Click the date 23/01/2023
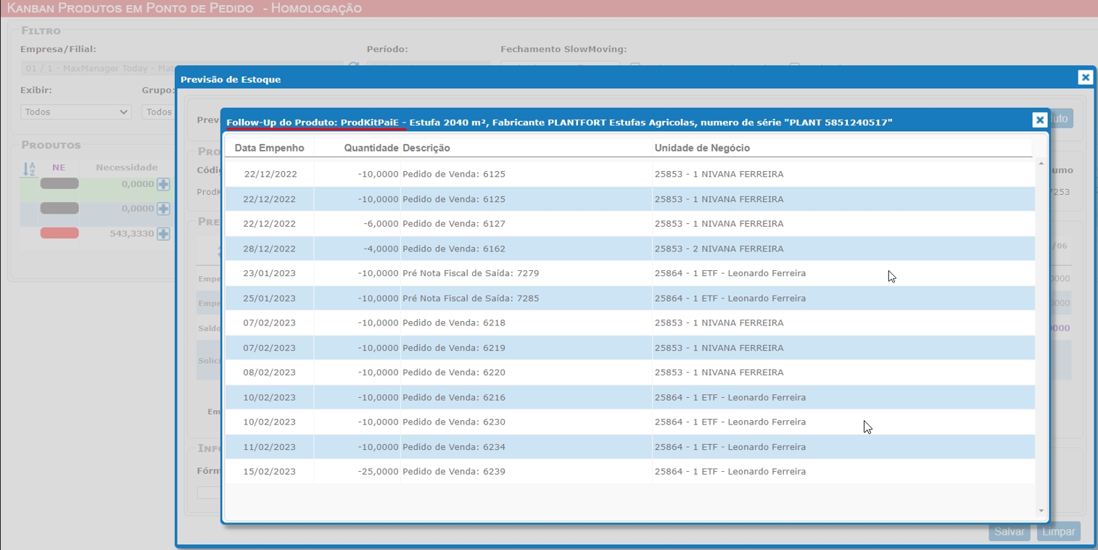This screenshot has height=550, width=1098. 270,273
